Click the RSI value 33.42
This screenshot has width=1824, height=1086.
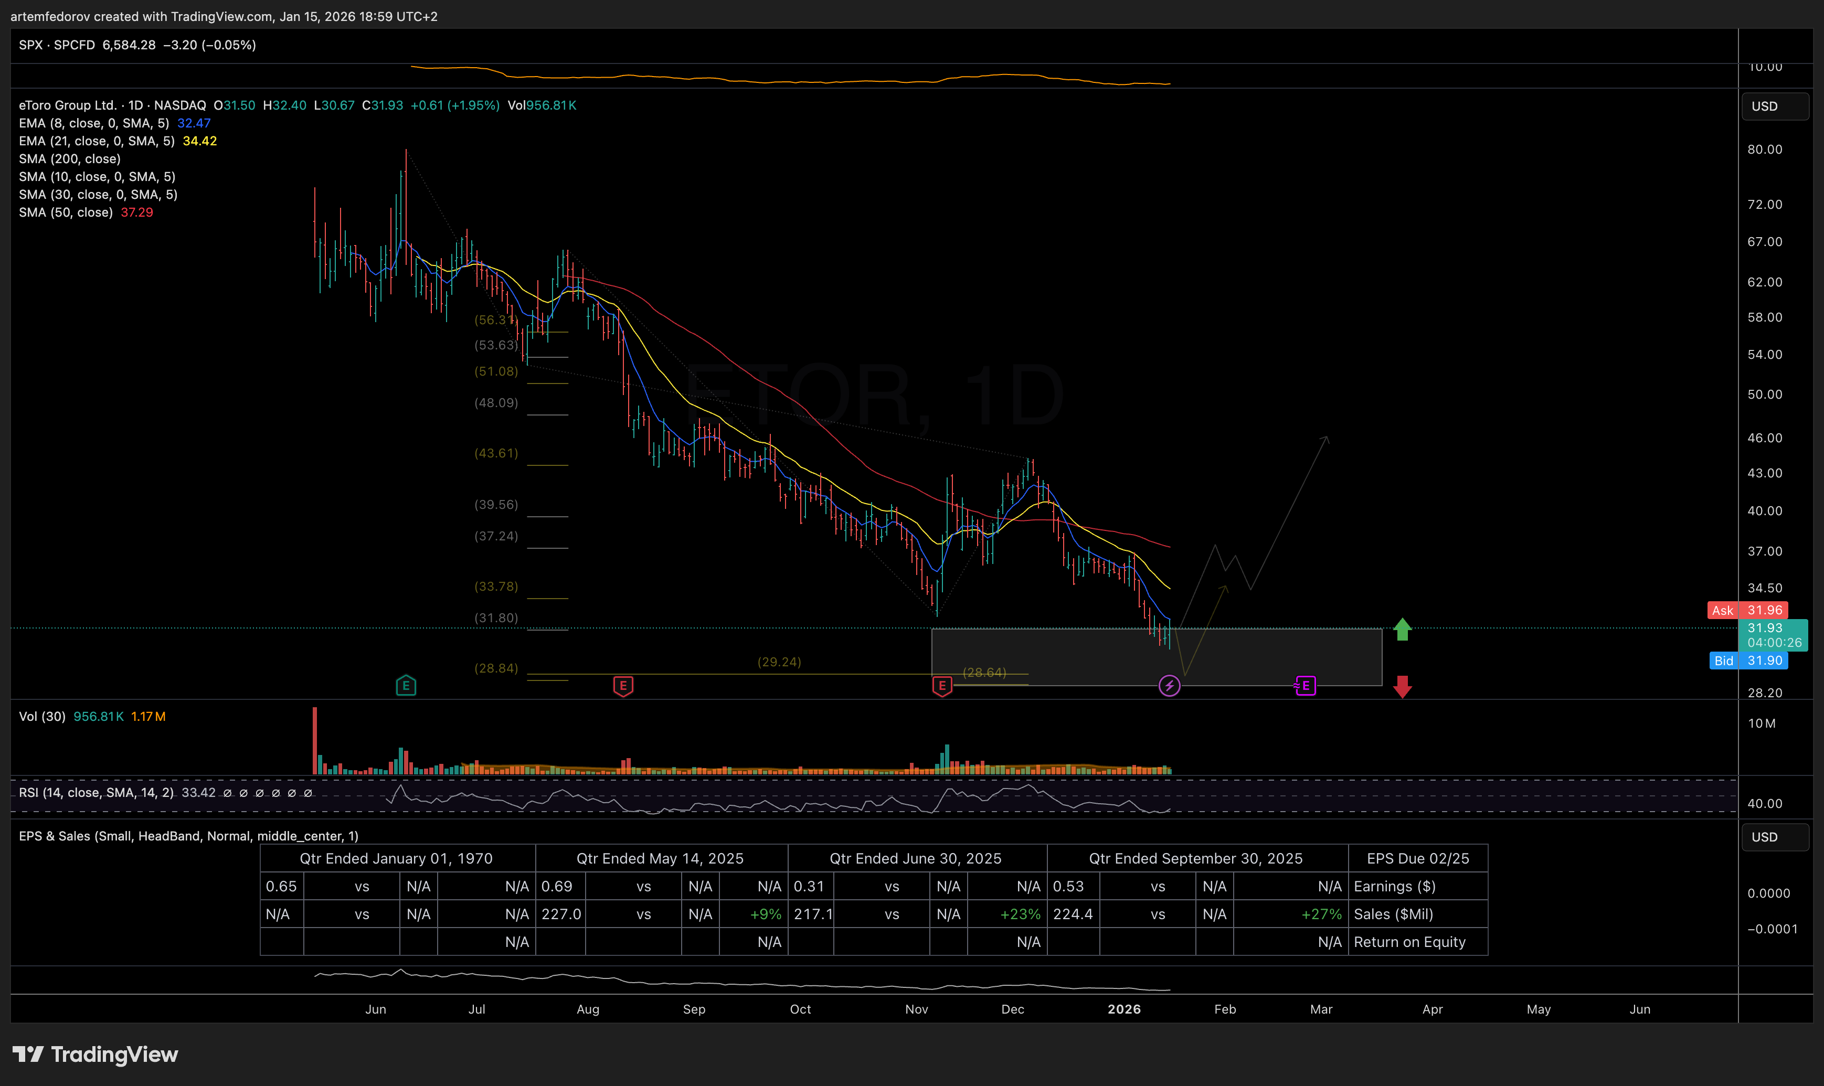[x=198, y=793]
